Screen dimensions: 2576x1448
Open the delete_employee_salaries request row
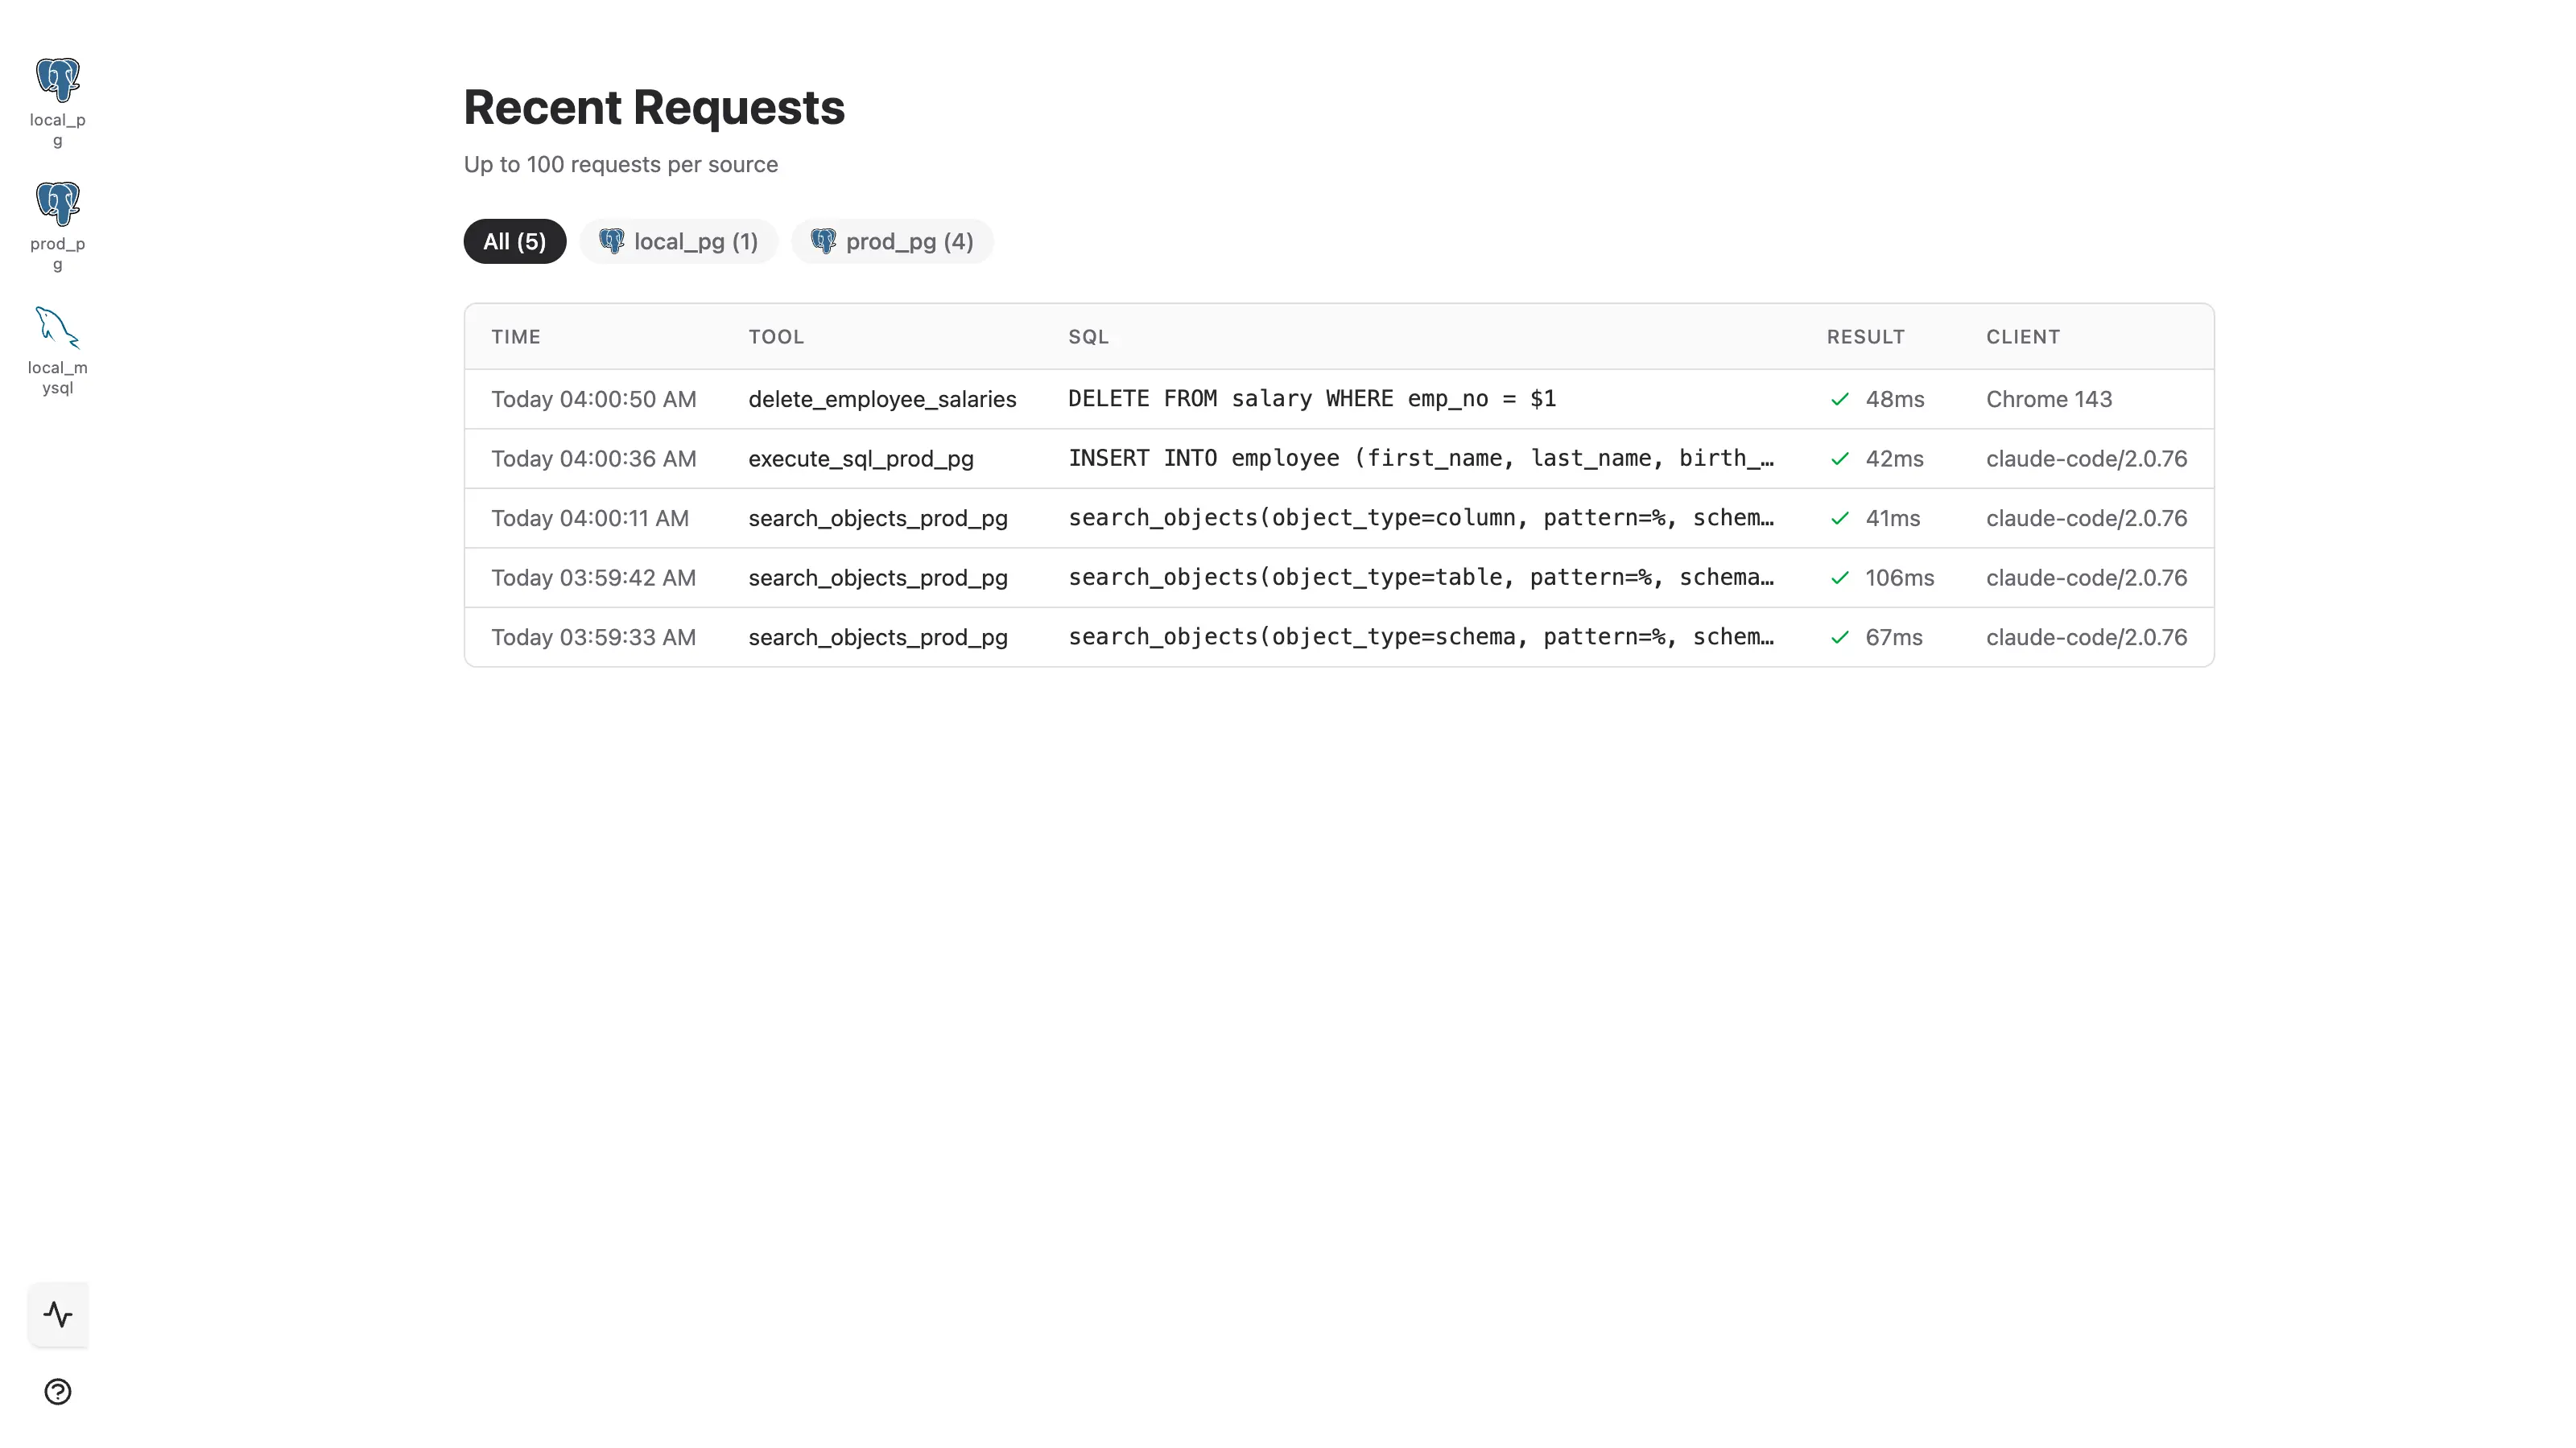coord(881,400)
